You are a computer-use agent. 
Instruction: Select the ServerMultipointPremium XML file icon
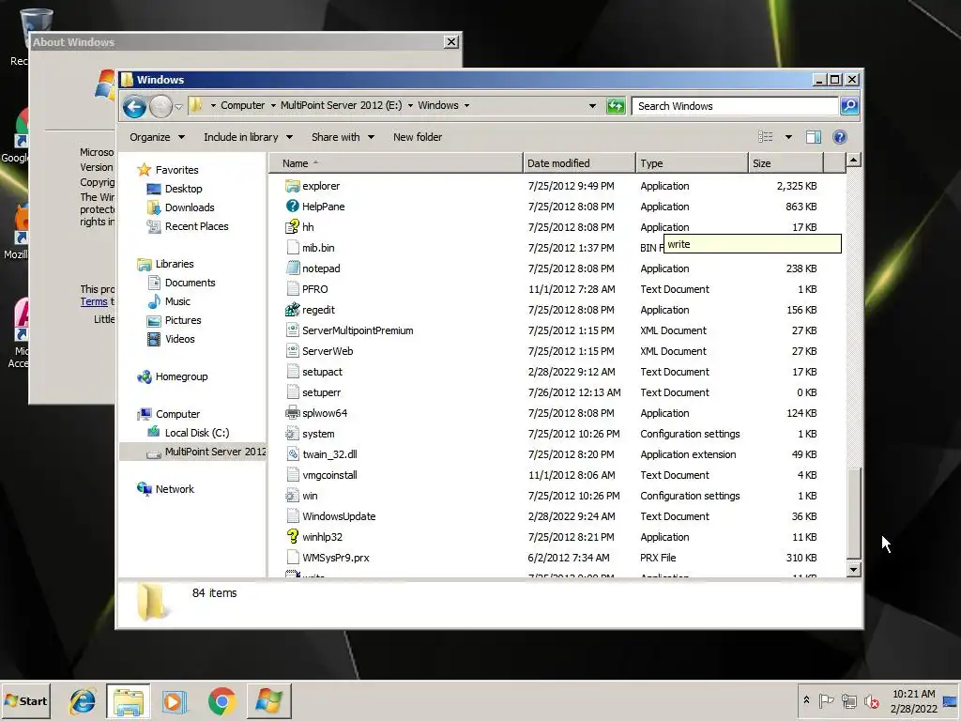click(x=293, y=330)
